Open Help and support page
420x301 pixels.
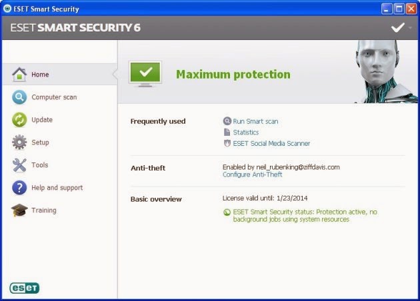coord(57,188)
